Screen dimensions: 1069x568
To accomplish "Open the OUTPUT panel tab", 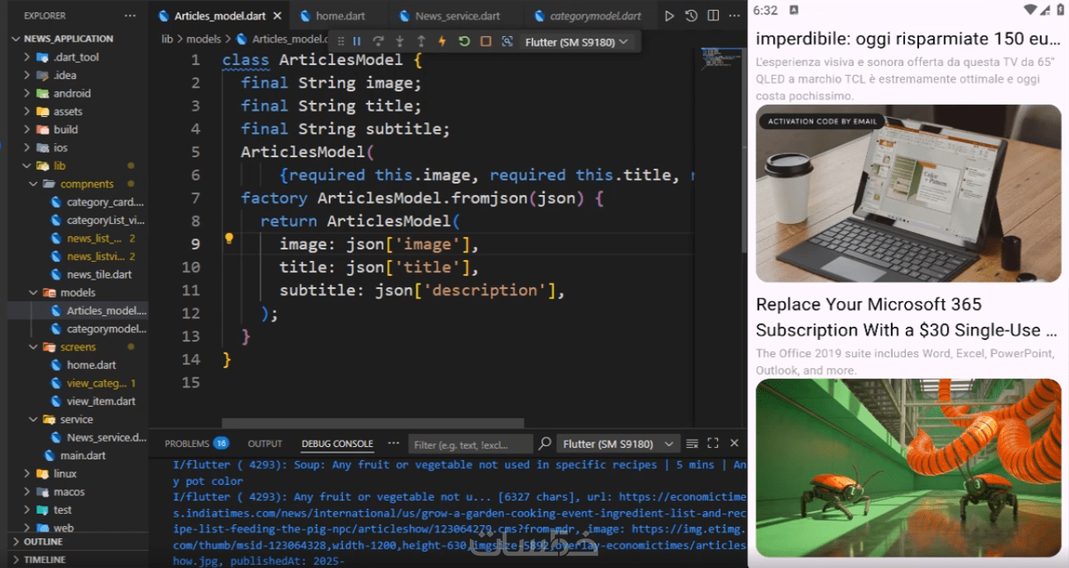I will pos(265,444).
